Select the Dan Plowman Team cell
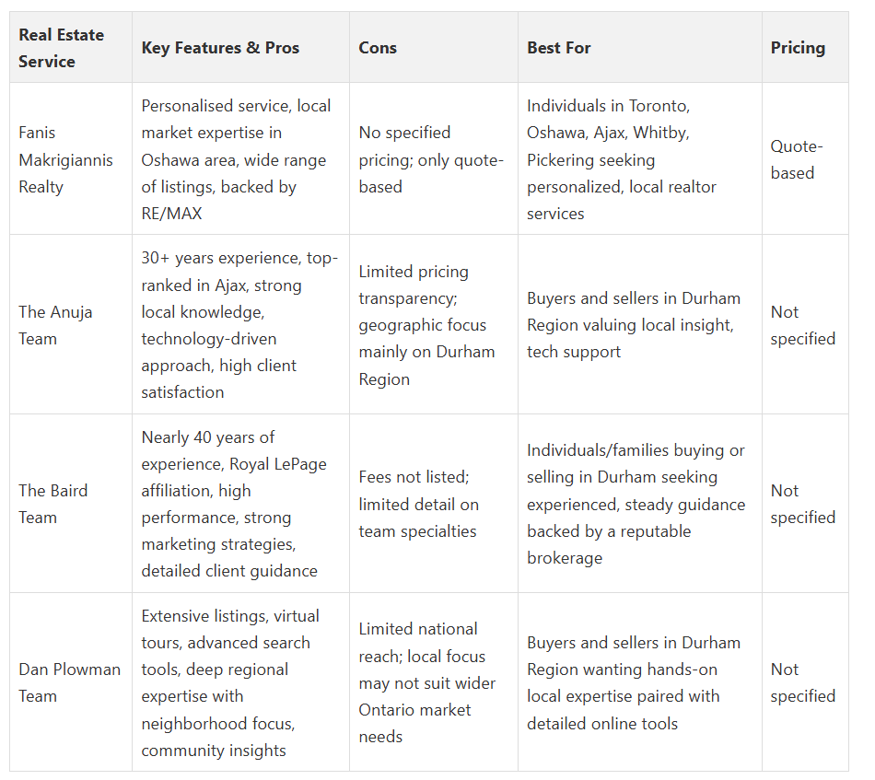 click(x=69, y=682)
